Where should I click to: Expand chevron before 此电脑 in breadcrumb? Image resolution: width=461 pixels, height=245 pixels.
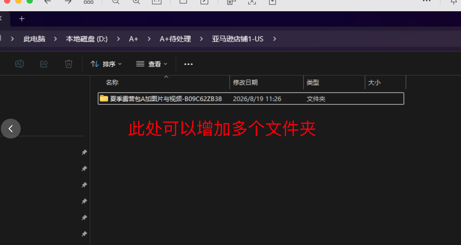(x=12, y=39)
